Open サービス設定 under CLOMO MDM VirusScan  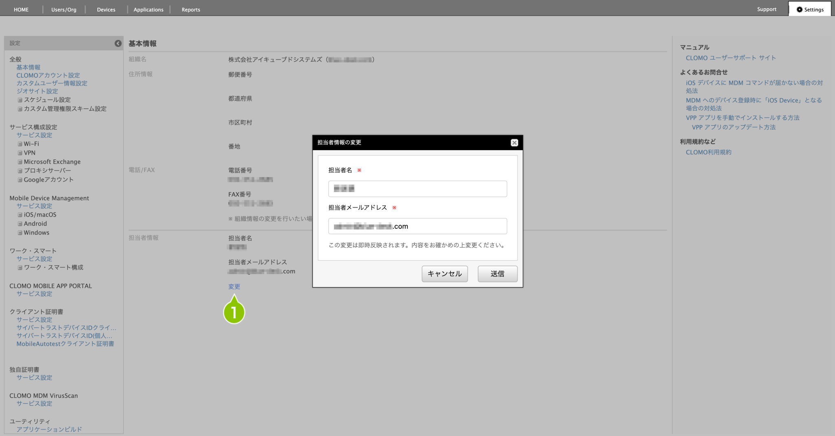pyautogui.click(x=34, y=403)
